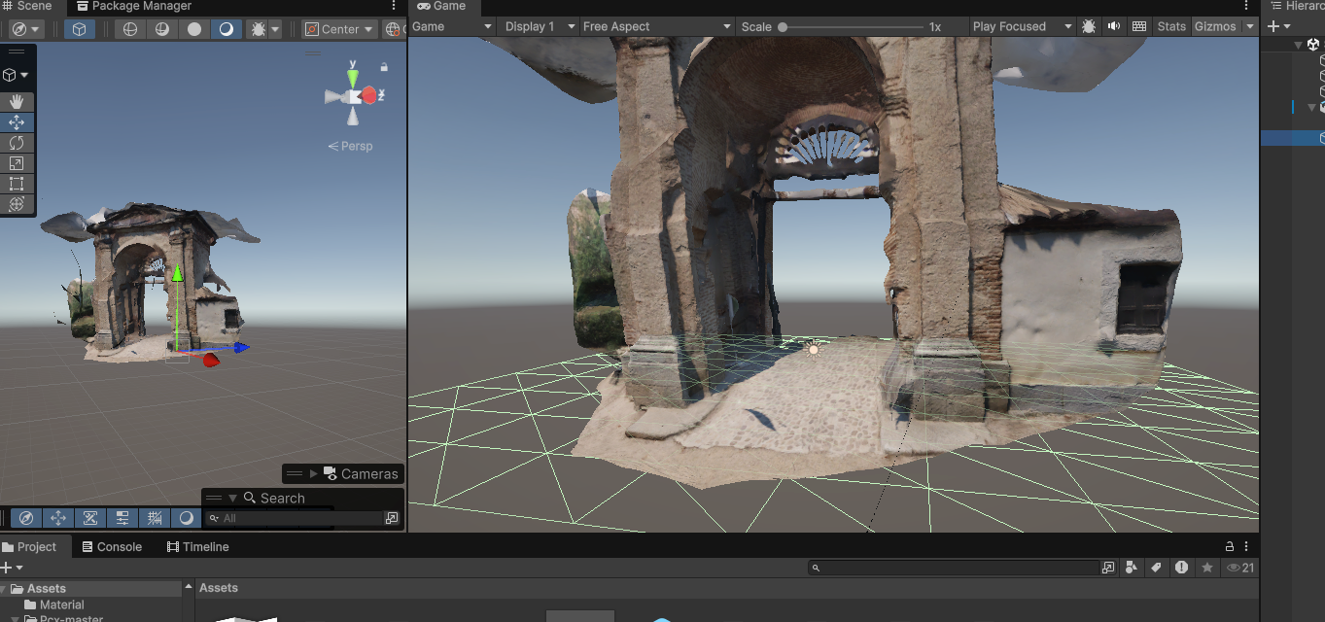Toggle the Game view keyboard shortcuts icon
The height and width of the screenshot is (622, 1325).
1139,26
